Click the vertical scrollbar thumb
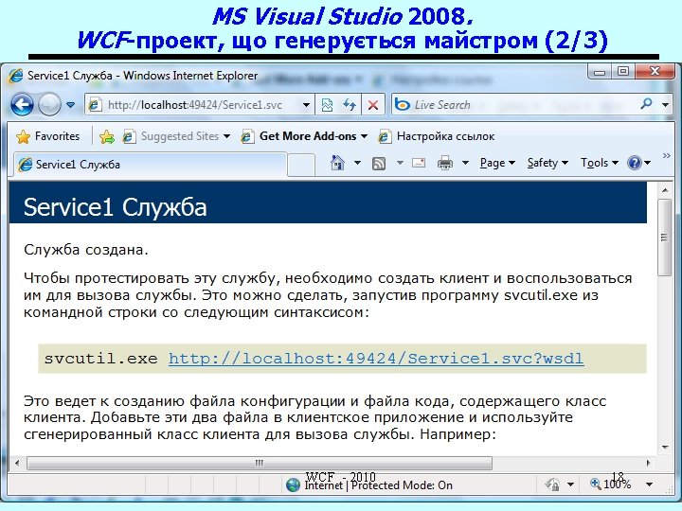This screenshot has width=682, height=511. click(665, 238)
